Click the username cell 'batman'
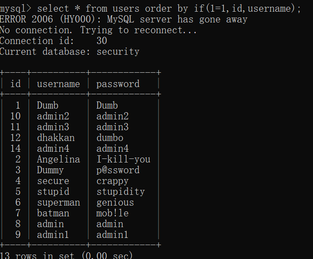313x259 pixels. pyautogui.click(x=53, y=213)
